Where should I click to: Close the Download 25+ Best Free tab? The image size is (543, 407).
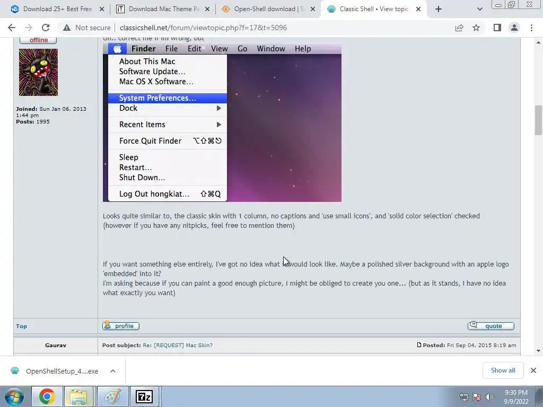[102, 9]
